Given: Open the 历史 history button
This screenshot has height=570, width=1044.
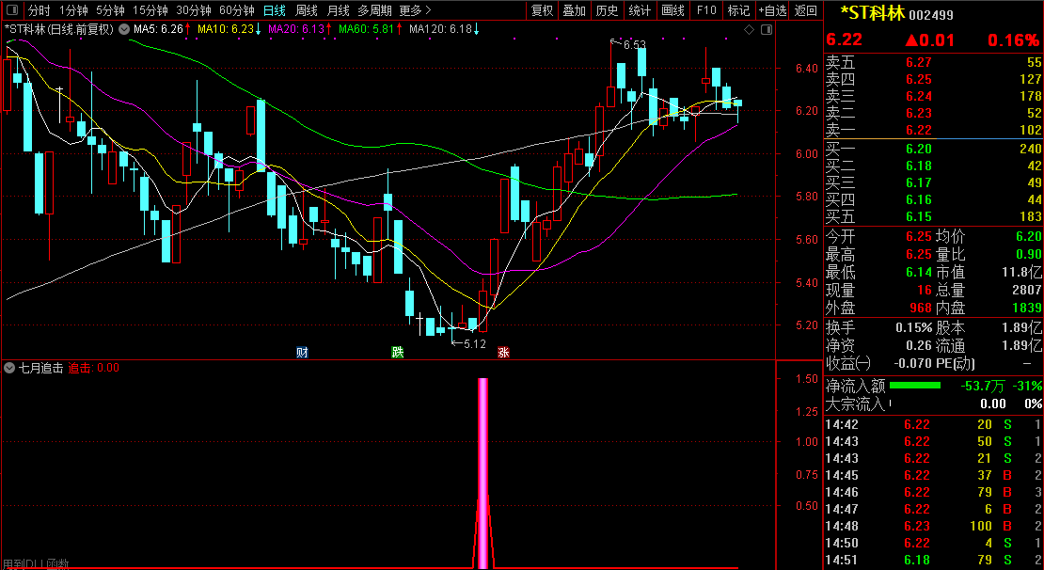Looking at the screenshot, I should [x=608, y=10].
